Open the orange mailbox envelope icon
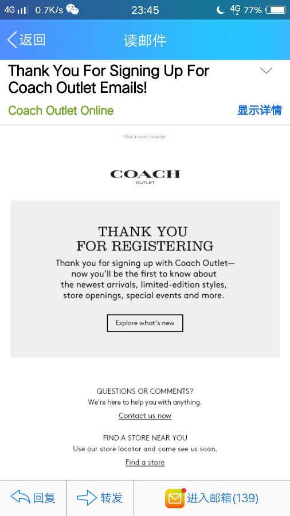 (x=175, y=498)
